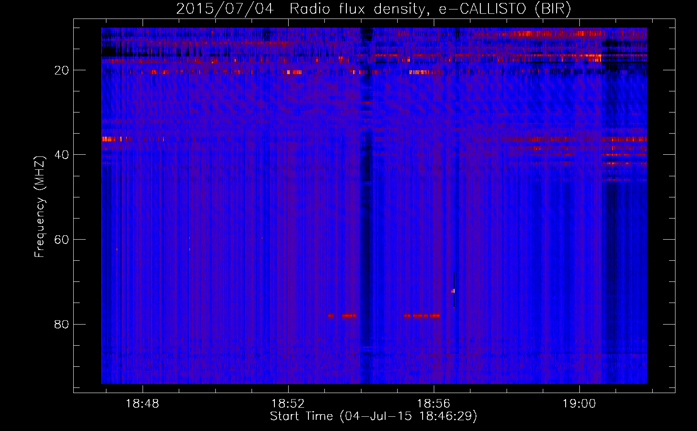Click the "19:00" time tick label

(x=579, y=403)
